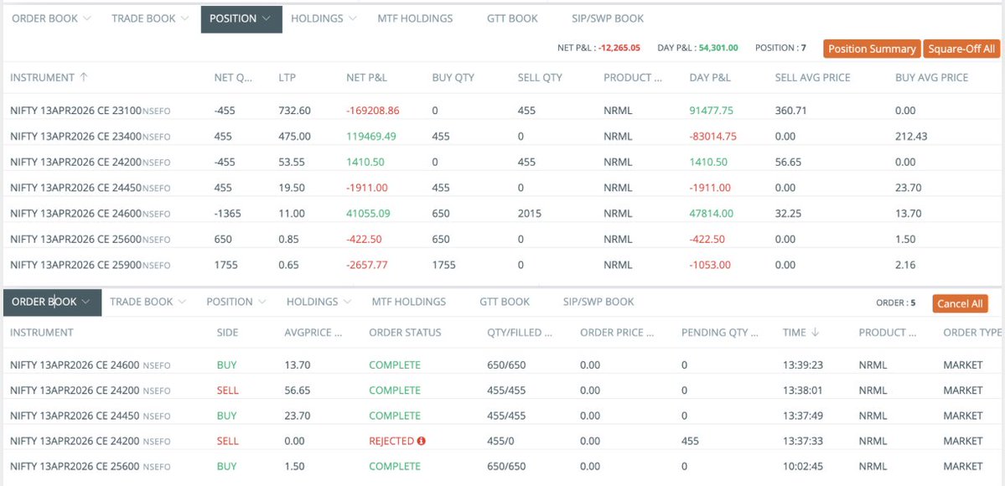
Task: Switch to the top GTT BOOK tab
Action: [513, 18]
